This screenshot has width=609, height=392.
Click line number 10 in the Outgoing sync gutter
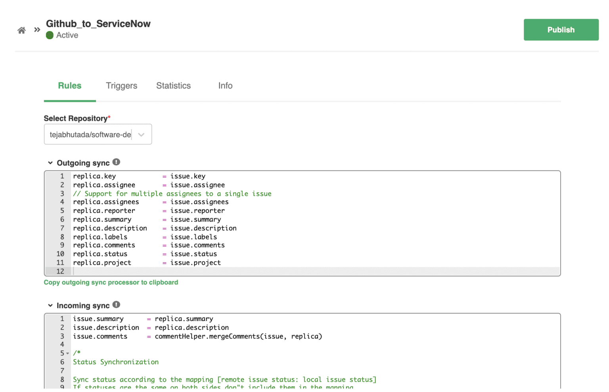click(60, 254)
